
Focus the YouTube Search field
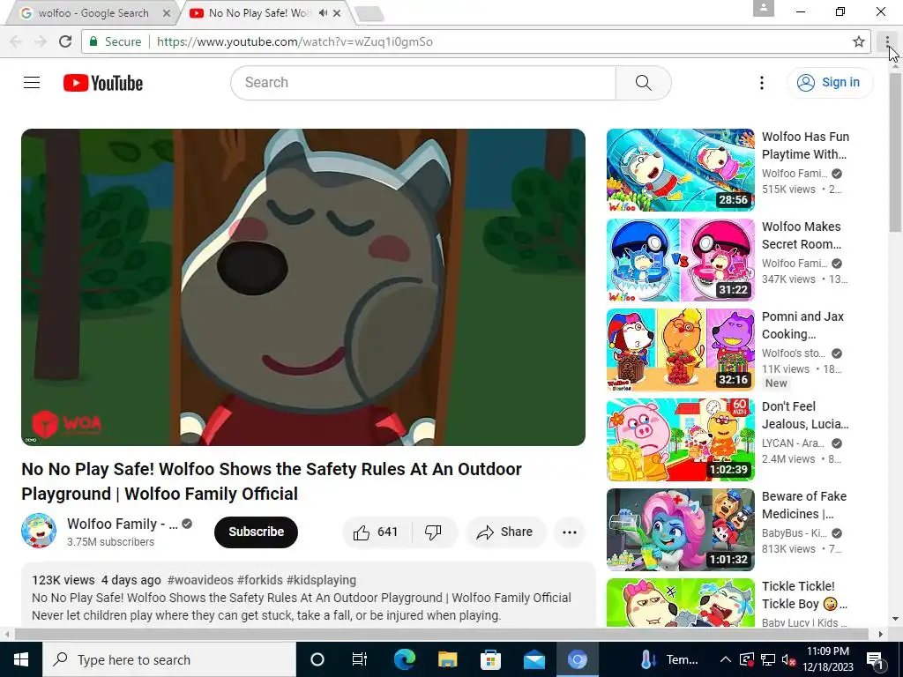[x=423, y=83]
